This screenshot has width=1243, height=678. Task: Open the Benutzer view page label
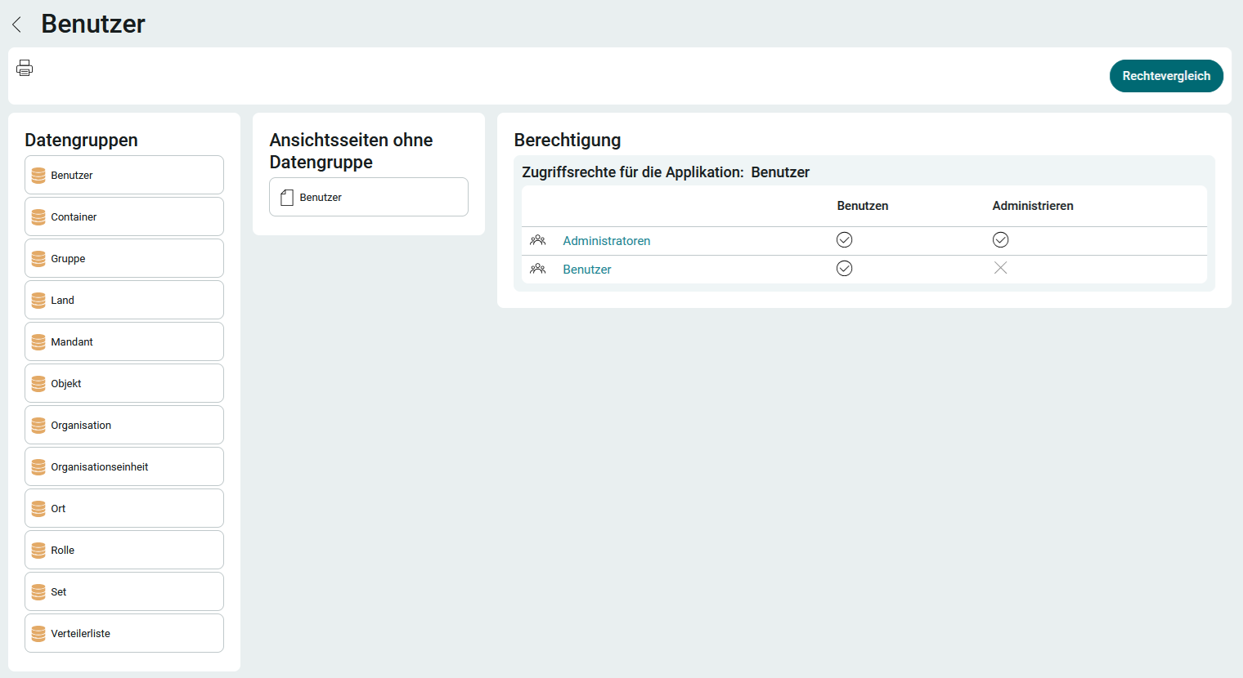pyautogui.click(x=321, y=198)
